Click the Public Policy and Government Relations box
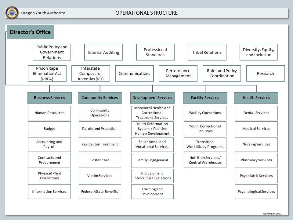The height and width of the screenshot is (220, 293). (52, 52)
